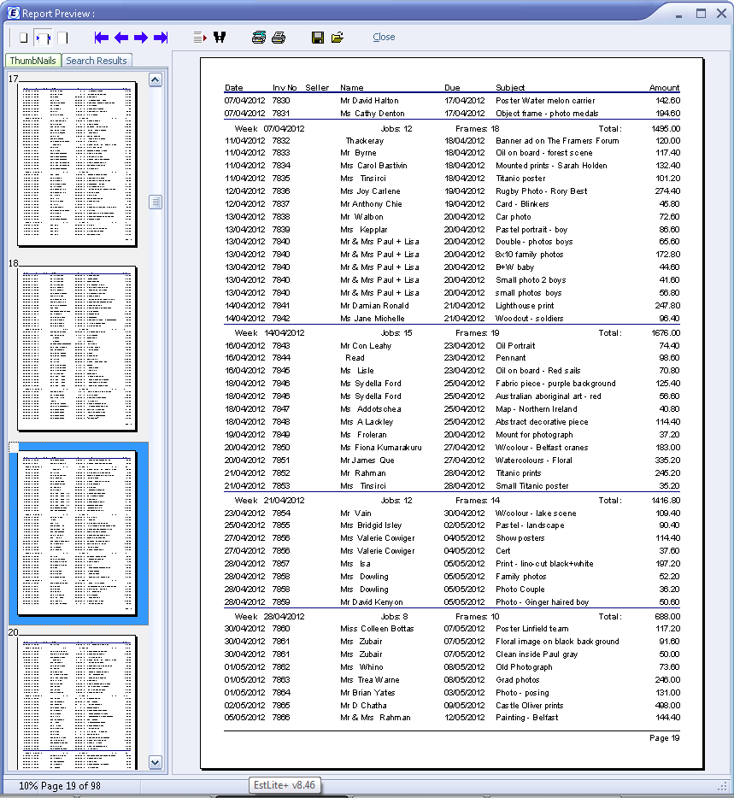
Task: Save the report with floppy disk icon
Action: (318, 38)
